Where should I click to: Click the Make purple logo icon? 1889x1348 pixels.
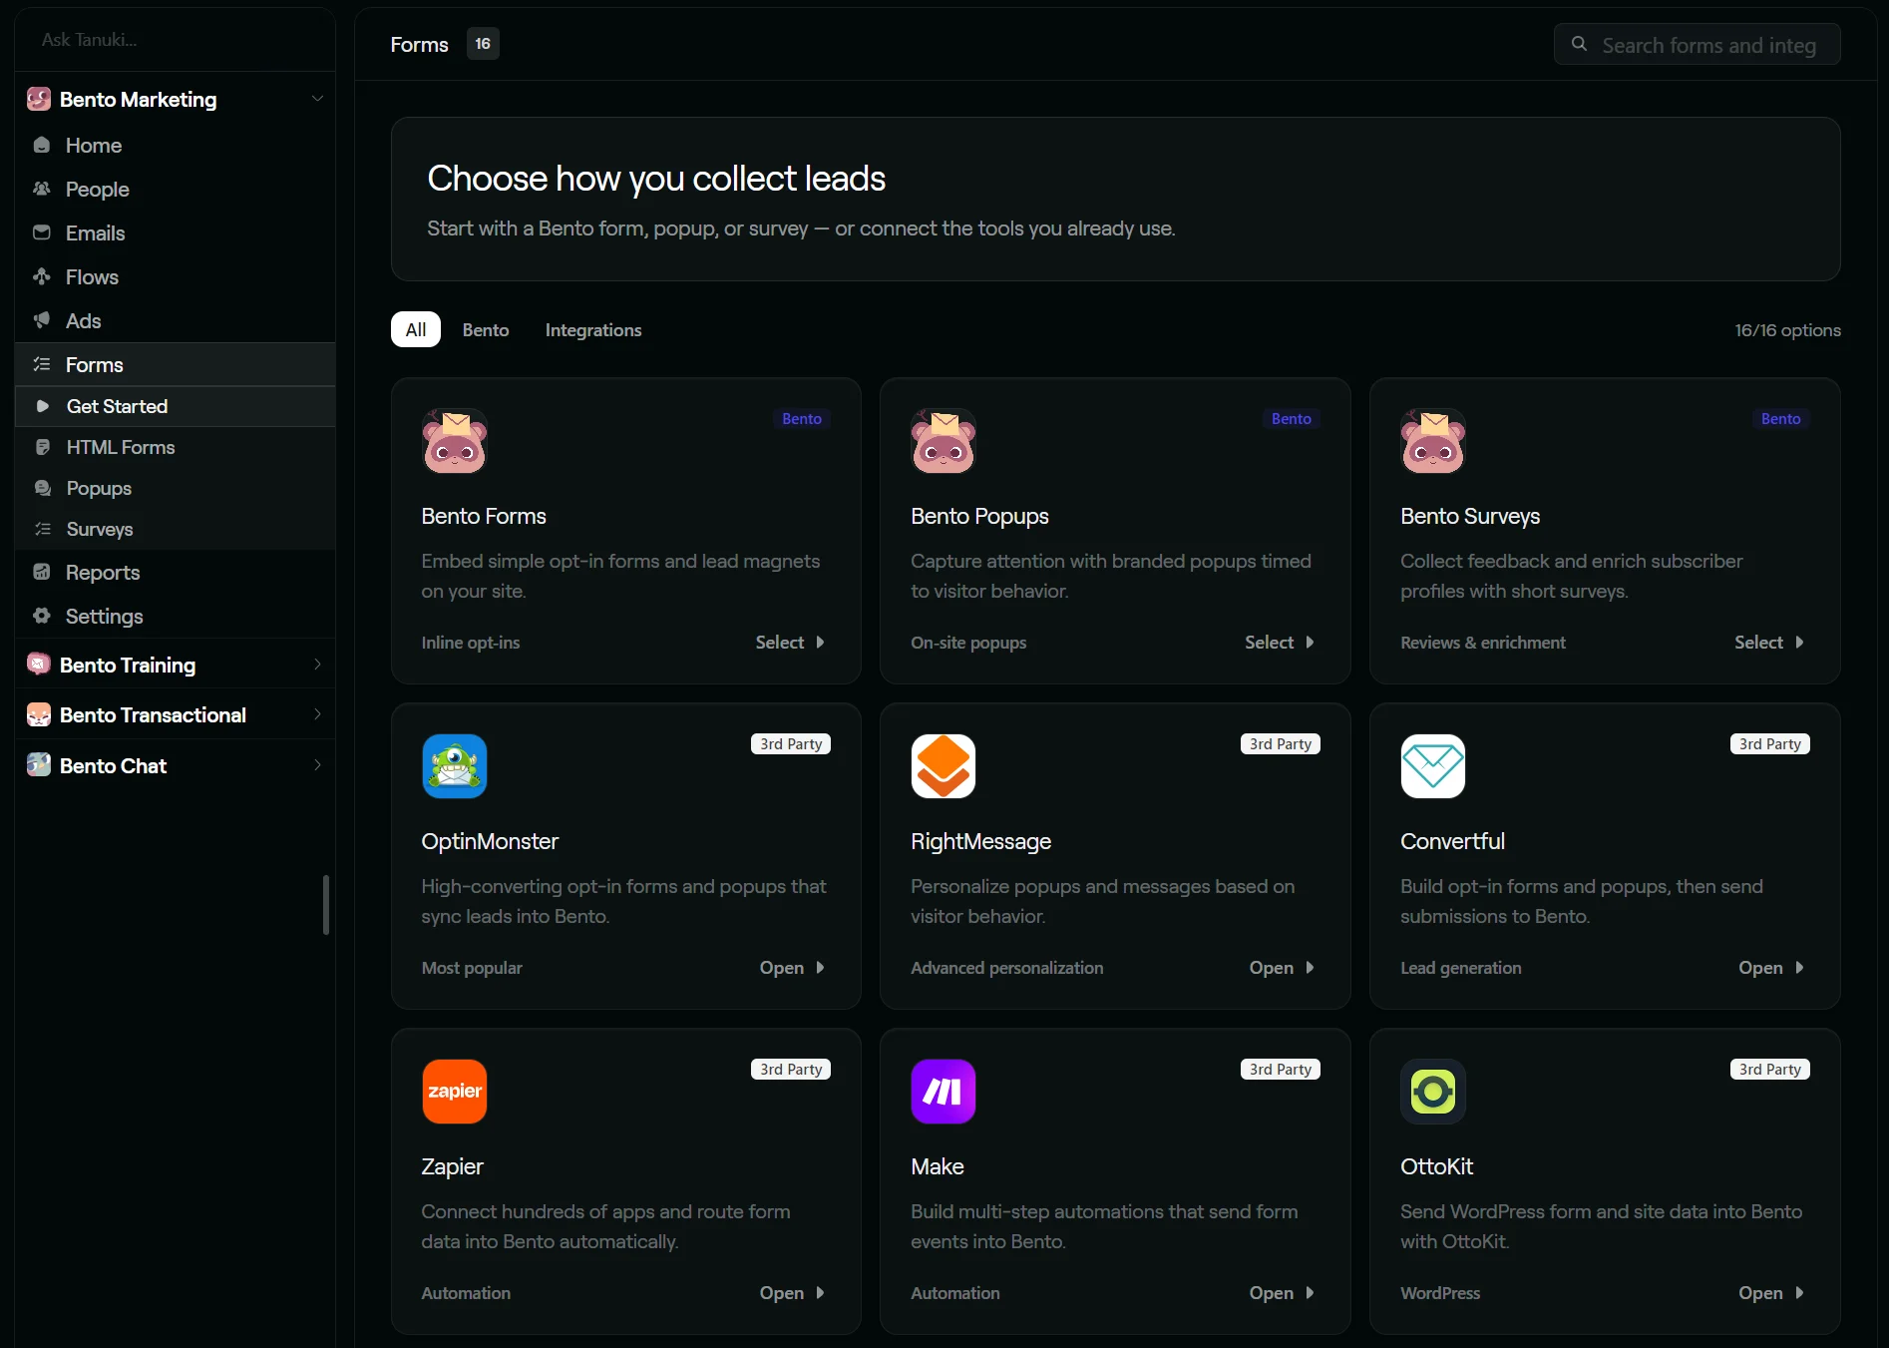click(944, 1092)
